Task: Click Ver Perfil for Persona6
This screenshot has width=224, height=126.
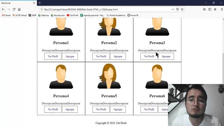Action: (x=149, y=109)
